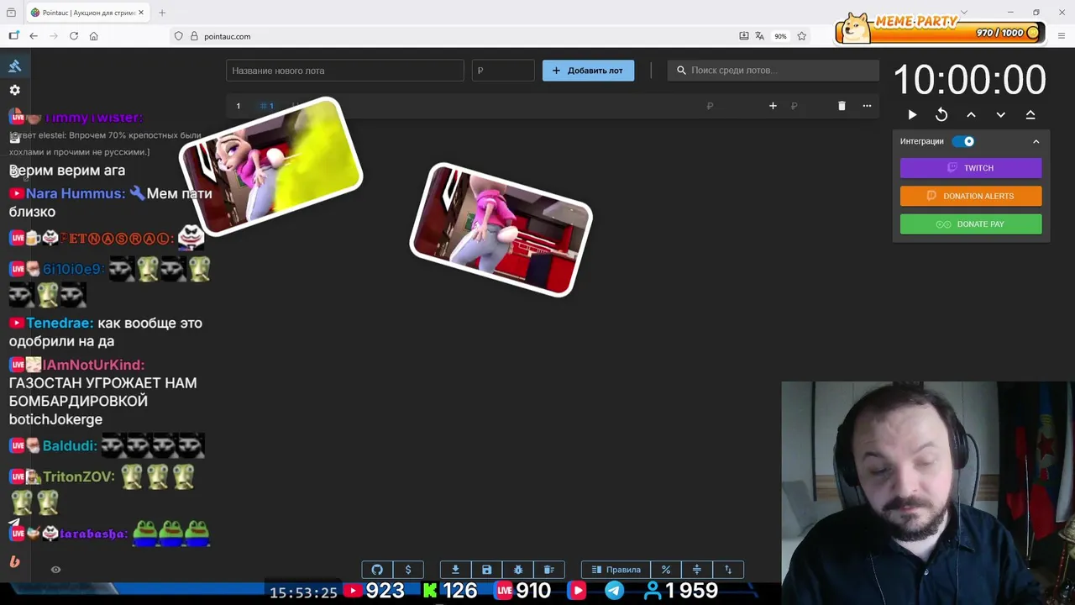Open browser translate page icon
Screen dimensions: 1075x605
(x=759, y=36)
